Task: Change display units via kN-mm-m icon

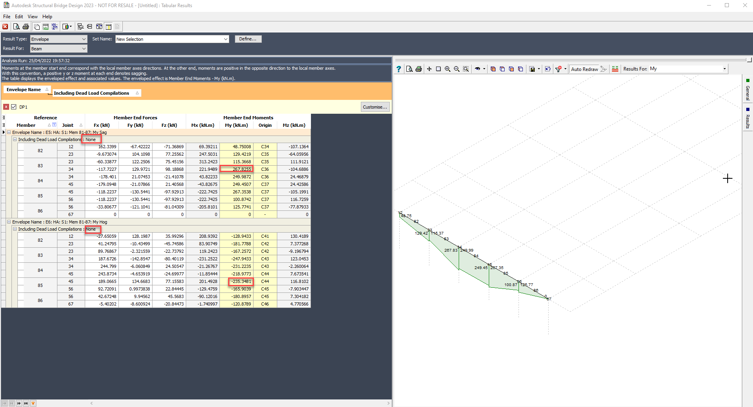Action: pos(54,26)
